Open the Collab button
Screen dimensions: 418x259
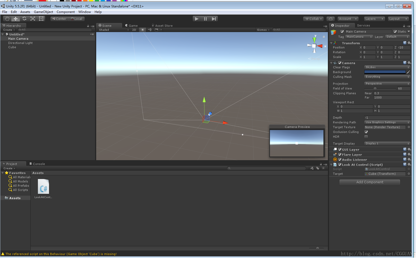point(314,19)
